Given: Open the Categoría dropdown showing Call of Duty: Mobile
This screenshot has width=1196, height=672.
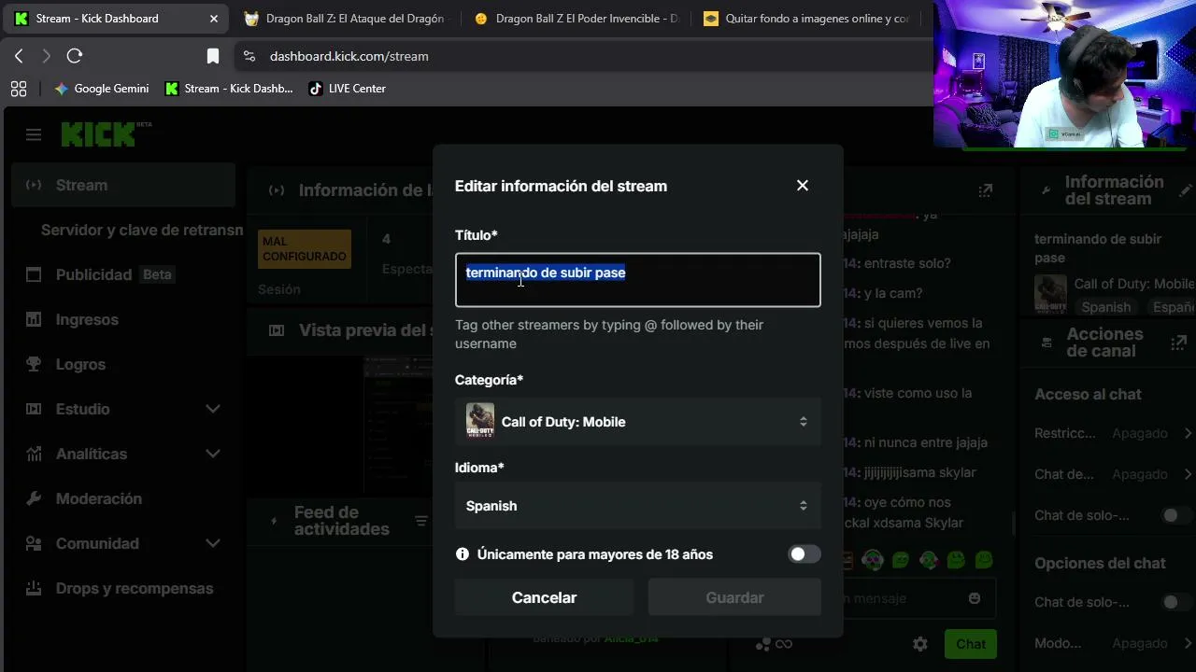Looking at the screenshot, I should tap(638, 422).
